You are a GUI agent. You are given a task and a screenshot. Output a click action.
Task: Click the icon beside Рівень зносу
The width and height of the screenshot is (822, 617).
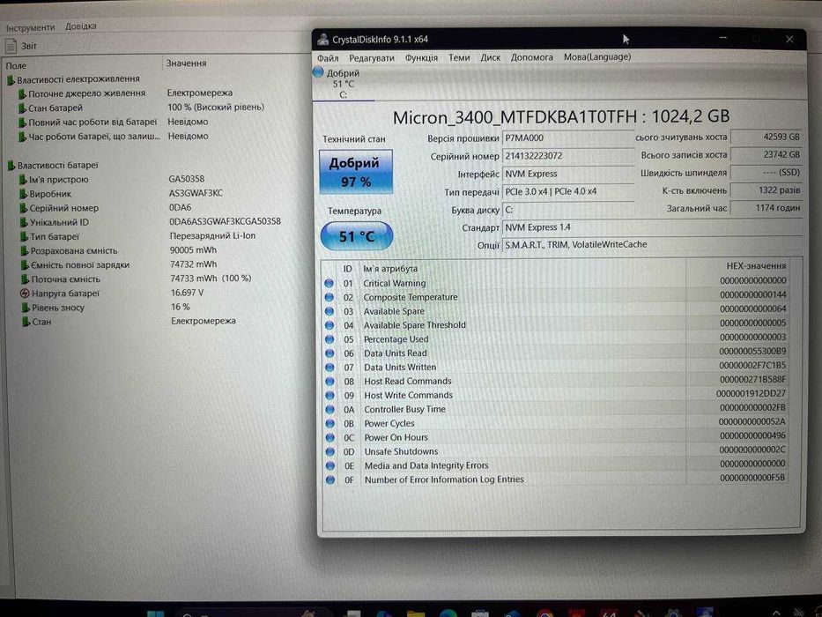pyautogui.click(x=26, y=308)
